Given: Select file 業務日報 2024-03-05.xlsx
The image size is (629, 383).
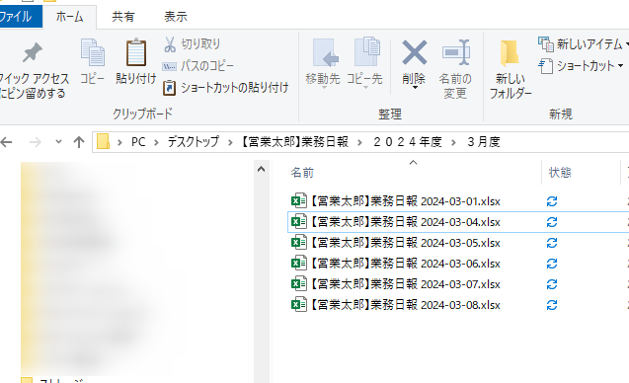Looking at the screenshot, I should 405,243.
